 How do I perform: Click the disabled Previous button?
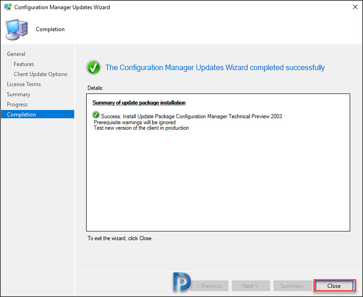209,286
